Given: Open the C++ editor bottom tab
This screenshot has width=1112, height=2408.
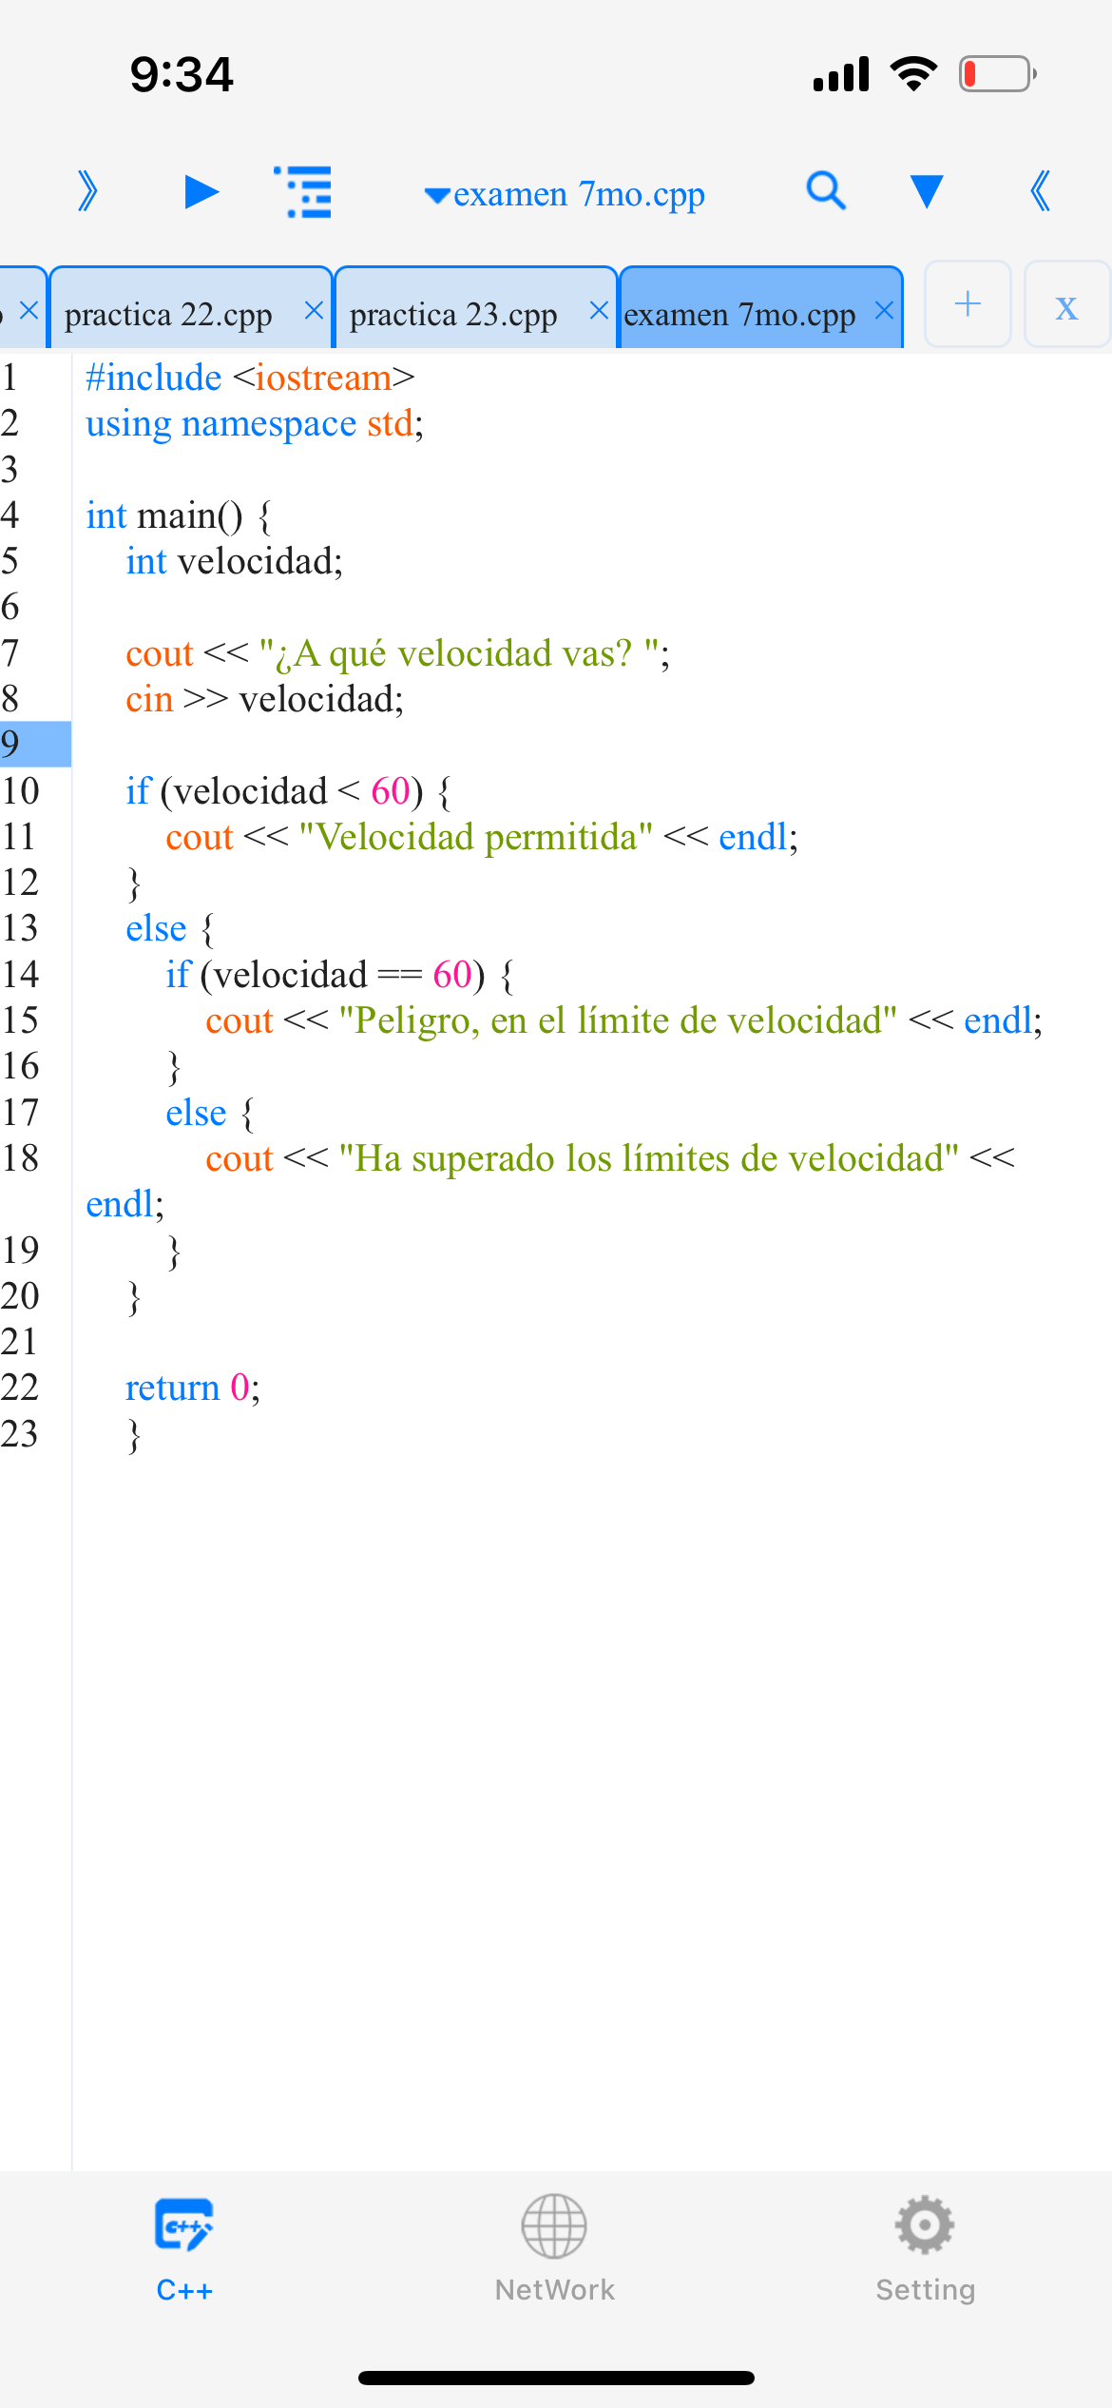Looking at the screenshot, I should (x=184, y=2248).
